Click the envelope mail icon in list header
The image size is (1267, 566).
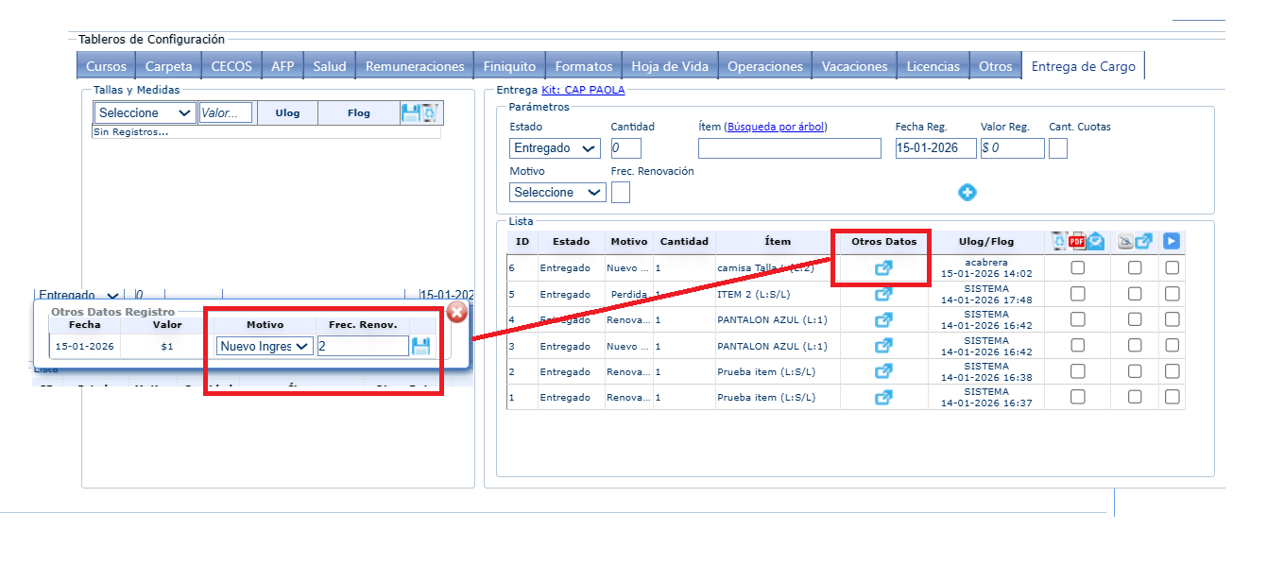point(1094,242)
